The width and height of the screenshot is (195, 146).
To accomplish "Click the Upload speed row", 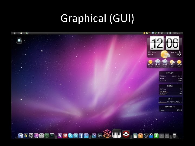I will [x=171, y=78].
